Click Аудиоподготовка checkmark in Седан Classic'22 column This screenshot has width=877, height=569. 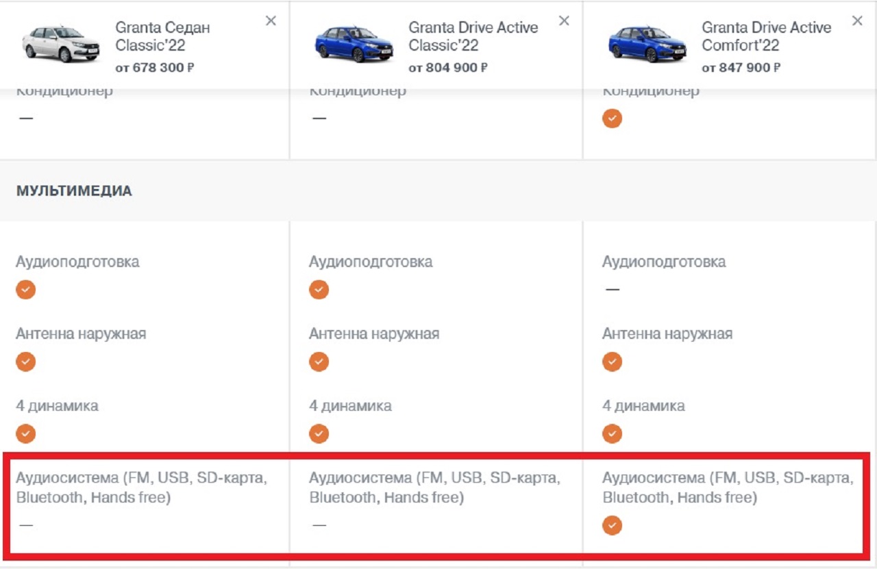(25, 290)
